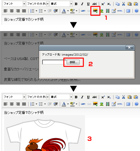
Task: Toggle Bold in the top editor toolbar
Action: coord(76,4)
